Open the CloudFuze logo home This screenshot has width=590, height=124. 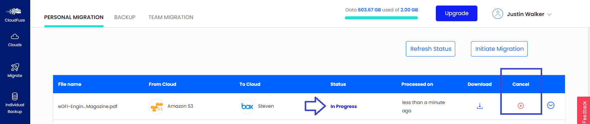click(15, 15)
